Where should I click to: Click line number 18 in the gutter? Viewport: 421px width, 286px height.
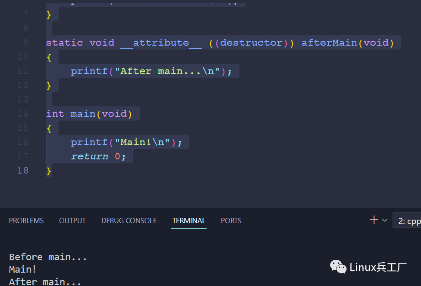point(23,171)
